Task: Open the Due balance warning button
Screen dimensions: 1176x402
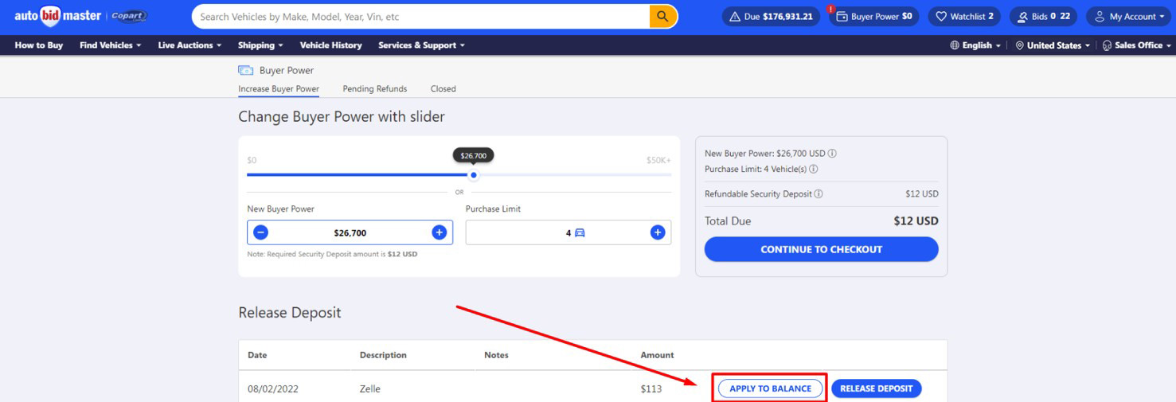Action: 771,16
